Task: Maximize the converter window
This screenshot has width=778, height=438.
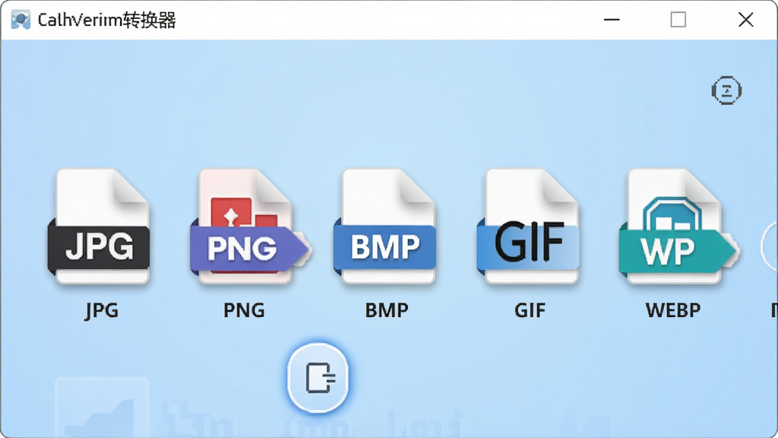Action: pos(678,20)
